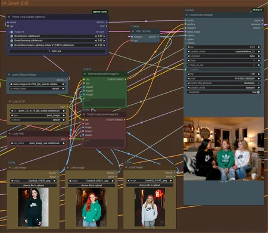
Task: Increase the cfg value with its right arrow
Action: (x=258, y=74)
